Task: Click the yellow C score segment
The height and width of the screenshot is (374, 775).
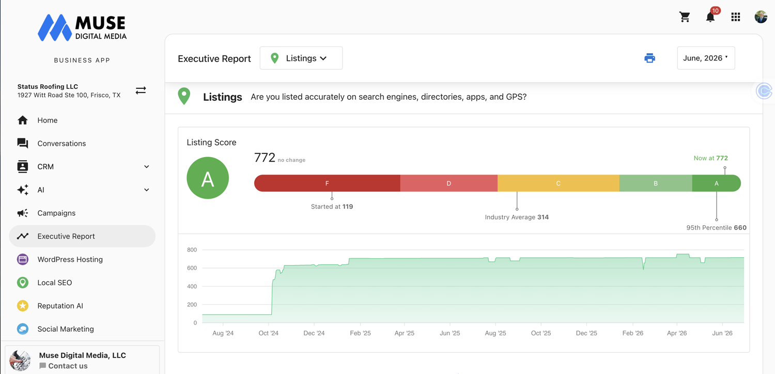Action: [x=559, y=183]
